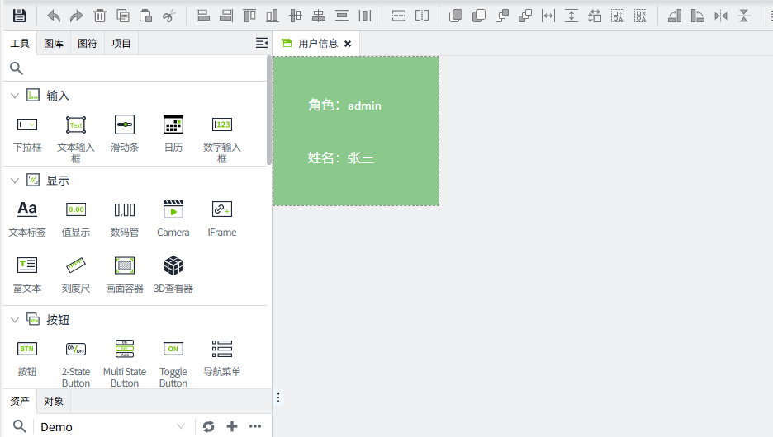Click the widget search input field
773x437 pixels.
coord(140,68)
